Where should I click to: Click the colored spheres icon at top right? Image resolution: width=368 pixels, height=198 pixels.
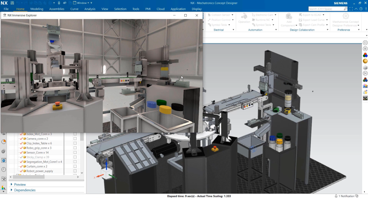click(365, 55)
